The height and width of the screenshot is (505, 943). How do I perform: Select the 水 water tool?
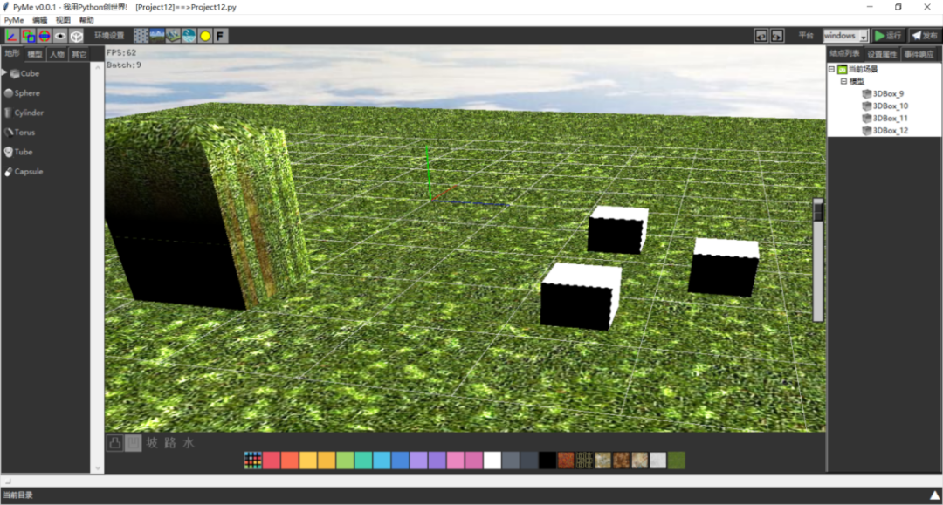pos(189,443)
